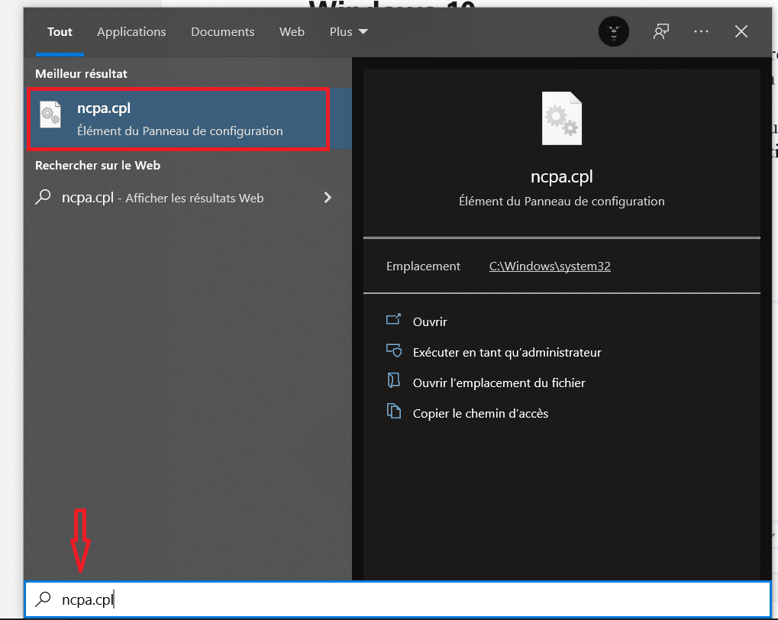Click the ncpa.cpl title in preview pane
The image size is (778, 620).
[562, 176]
